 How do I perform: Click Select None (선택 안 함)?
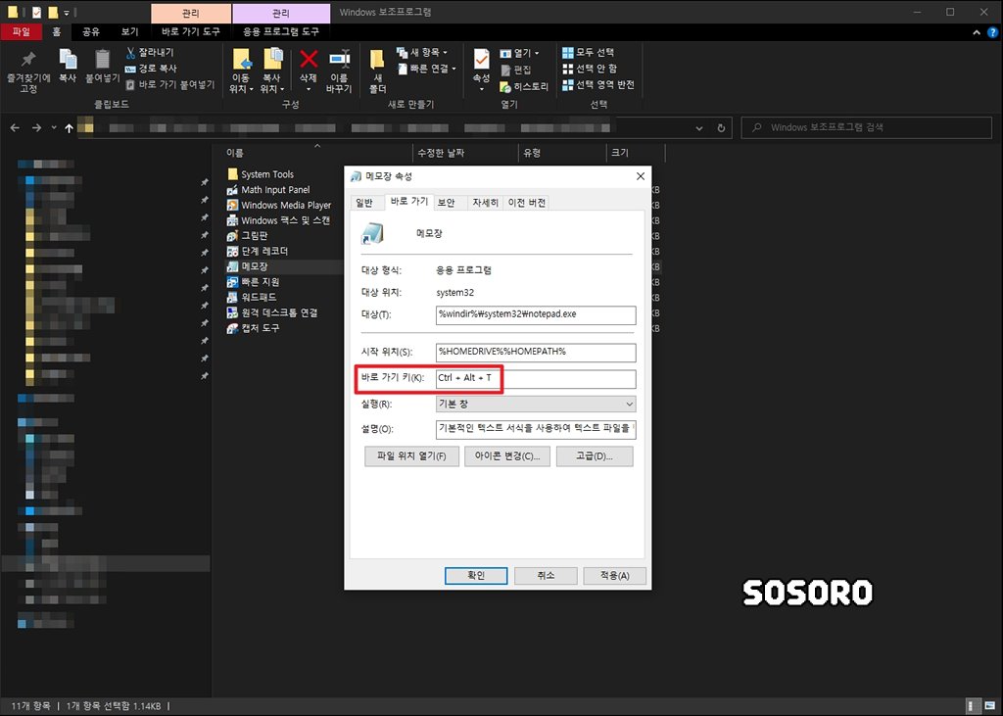click(589, 69)
